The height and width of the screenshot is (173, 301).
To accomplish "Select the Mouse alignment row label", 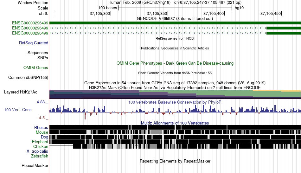I will pyautogui.click(x=42, y=132).
